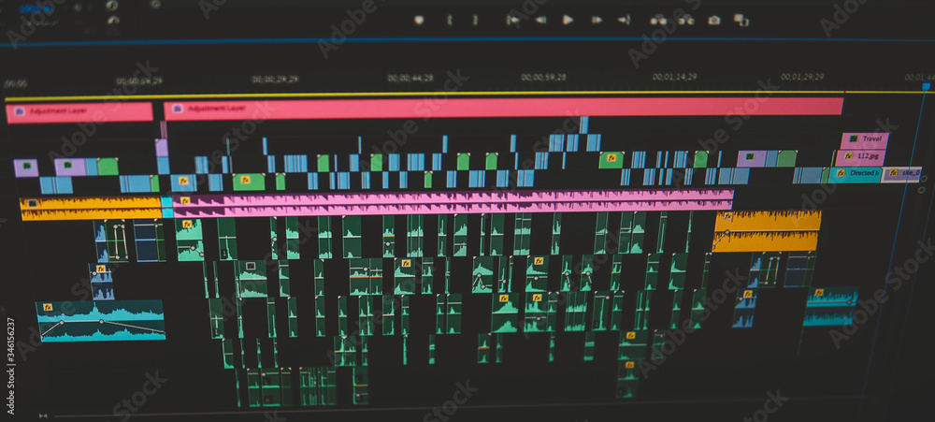Click the Add Marker icon
This screenshot has height=422, width=935.
point(419,20)
